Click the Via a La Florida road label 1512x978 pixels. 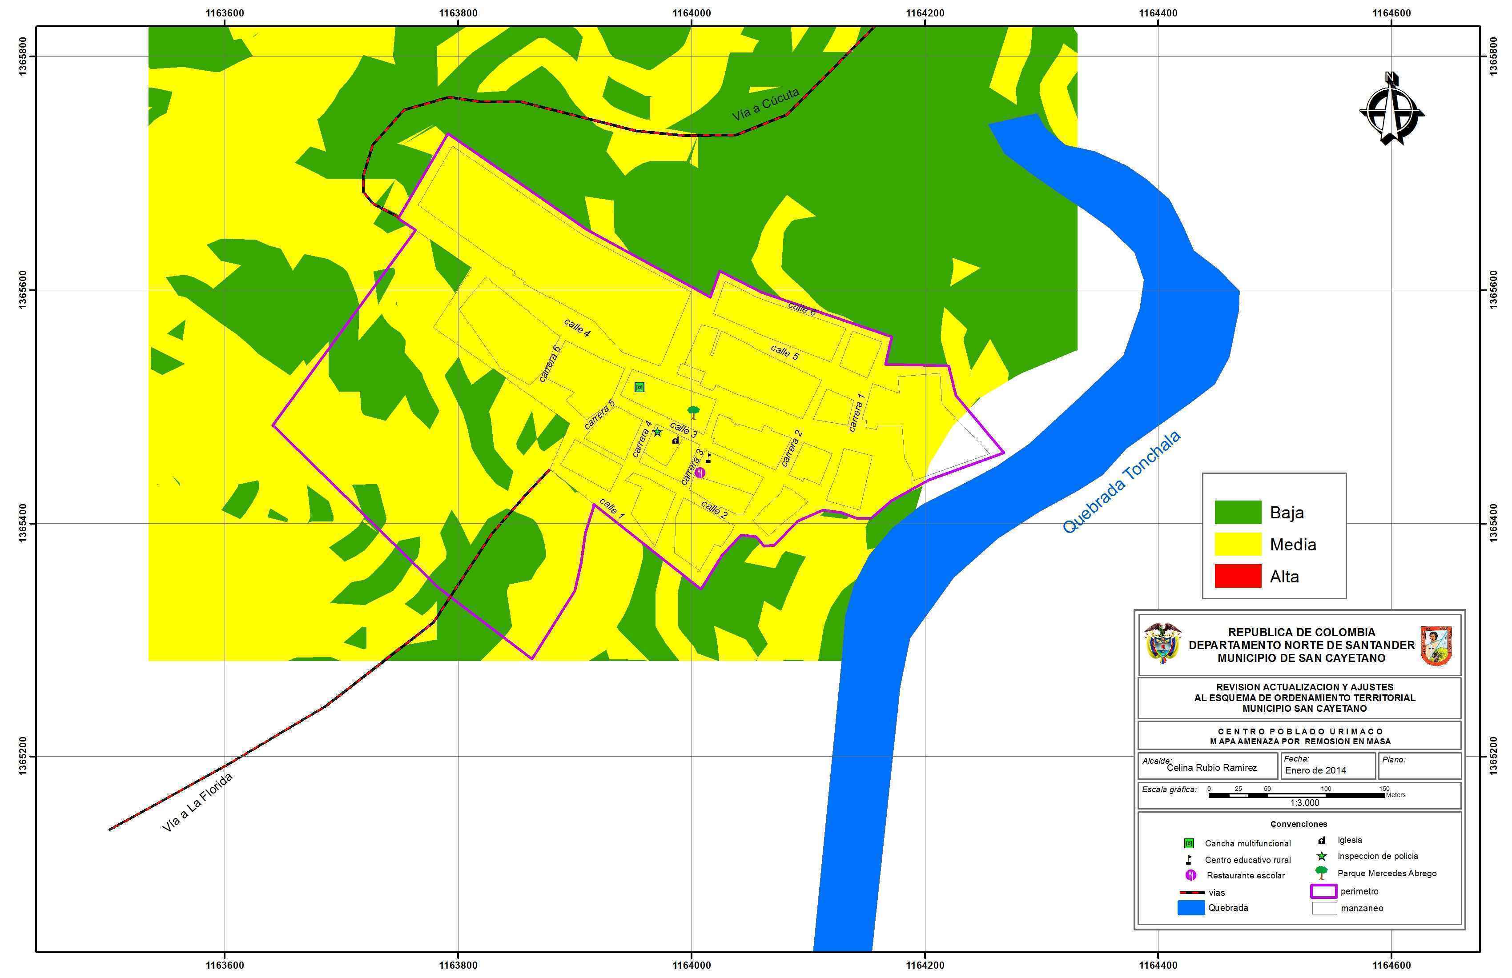tap(197, 802)
